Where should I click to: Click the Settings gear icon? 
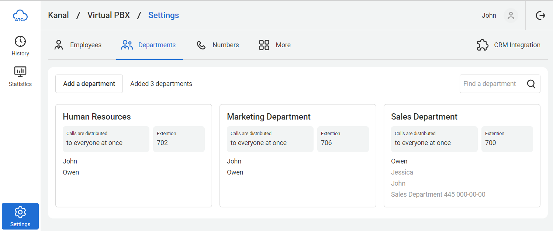[20, 213]
